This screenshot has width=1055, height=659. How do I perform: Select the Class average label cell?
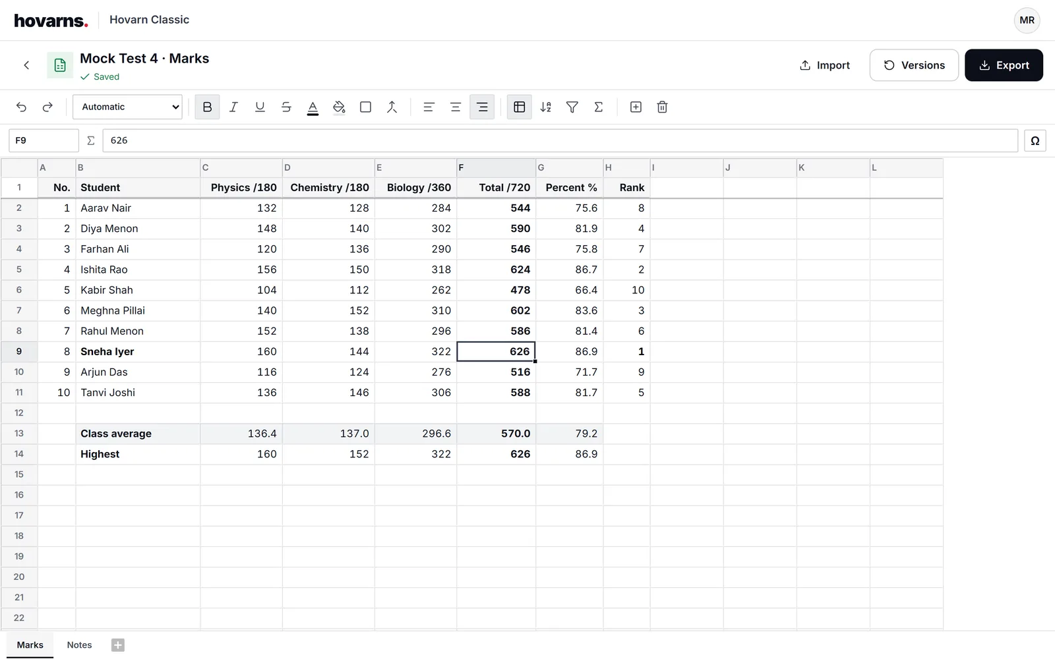tap(138, 434)
